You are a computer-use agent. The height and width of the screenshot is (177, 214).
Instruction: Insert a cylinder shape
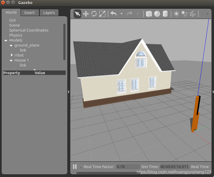coord(165,14)
